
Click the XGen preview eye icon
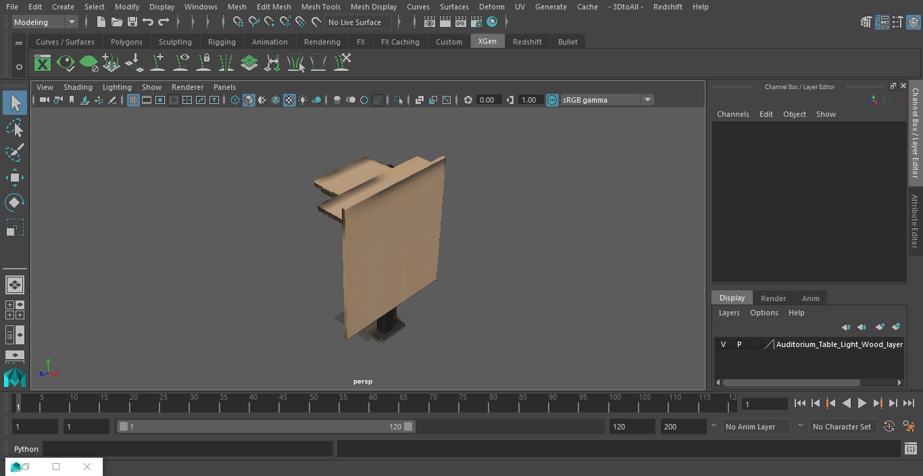(66, 63)
